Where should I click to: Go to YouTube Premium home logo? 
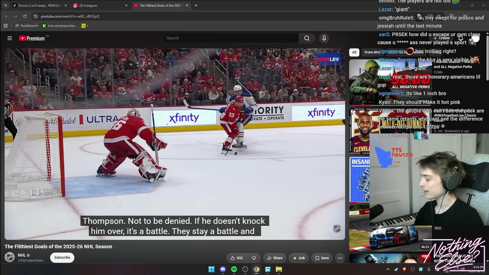click(x=32, y=38)
